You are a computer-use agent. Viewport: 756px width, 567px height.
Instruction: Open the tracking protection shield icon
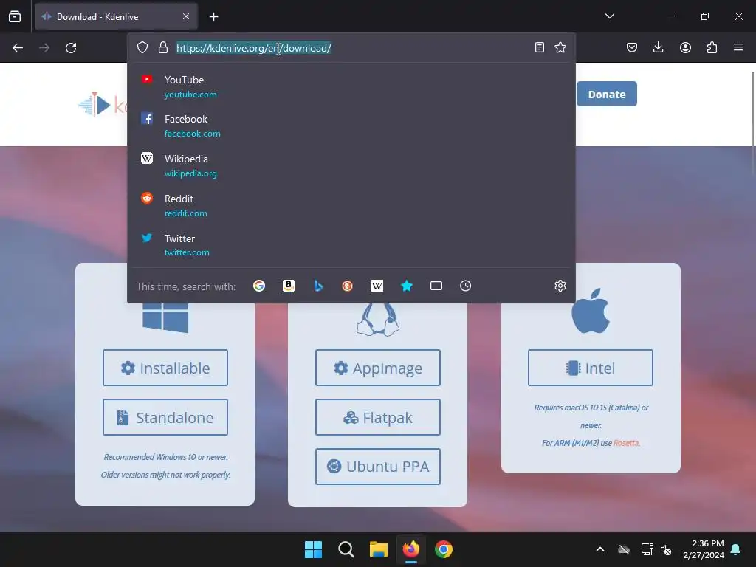point(142,47)
